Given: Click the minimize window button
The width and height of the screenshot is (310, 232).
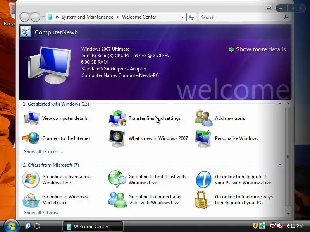Looking at the screenshot, I should [269, 7].
